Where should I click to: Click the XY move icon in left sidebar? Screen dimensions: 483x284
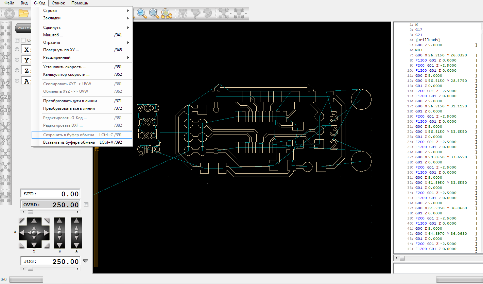[5, 57]
